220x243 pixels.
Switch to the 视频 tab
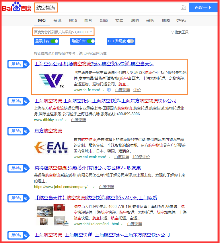click(x=73, y=20)
